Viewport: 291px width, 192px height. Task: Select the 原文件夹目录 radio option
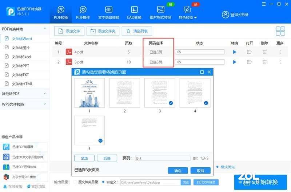pos(75,182)
